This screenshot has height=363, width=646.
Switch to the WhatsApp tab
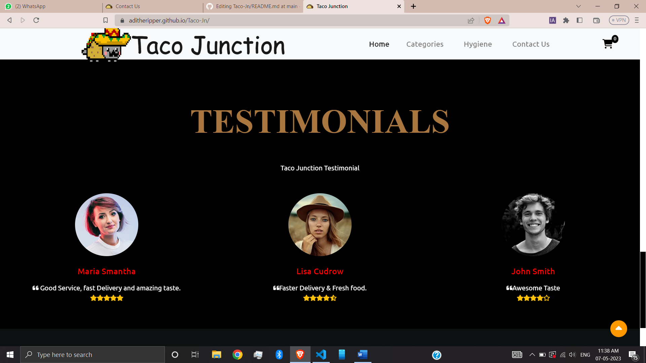[50, 6]
